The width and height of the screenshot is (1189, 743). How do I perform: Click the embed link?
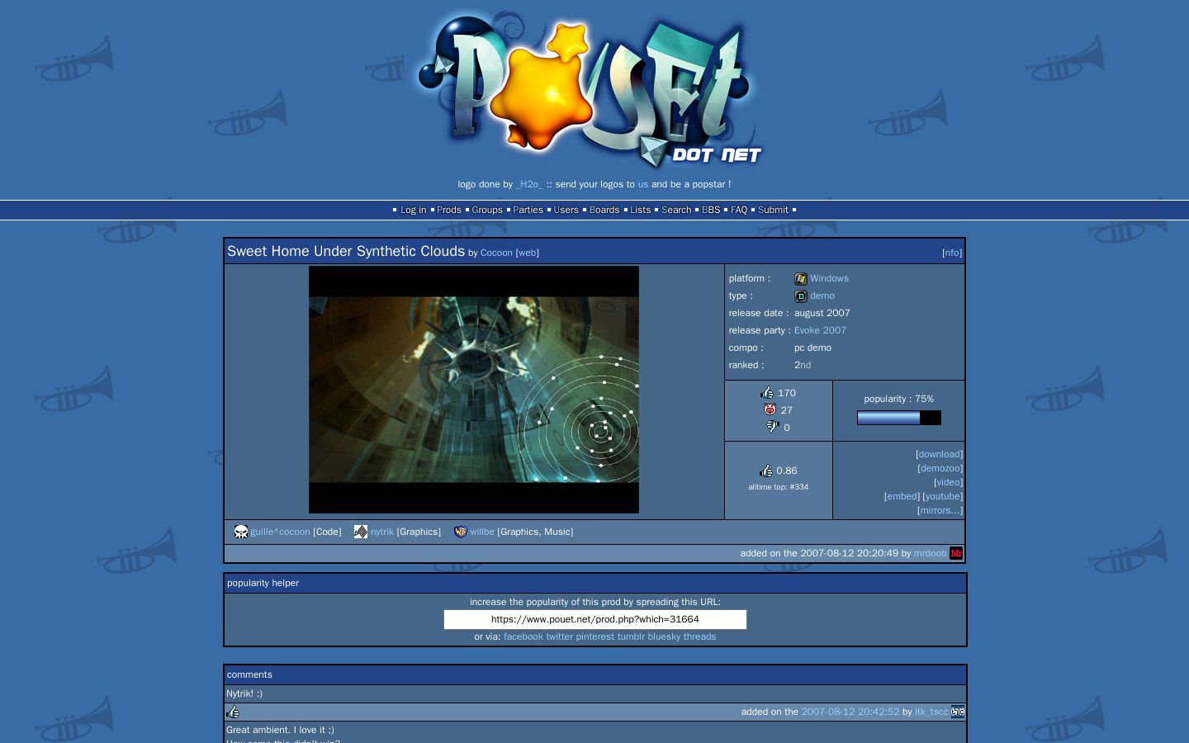[902, 496]
